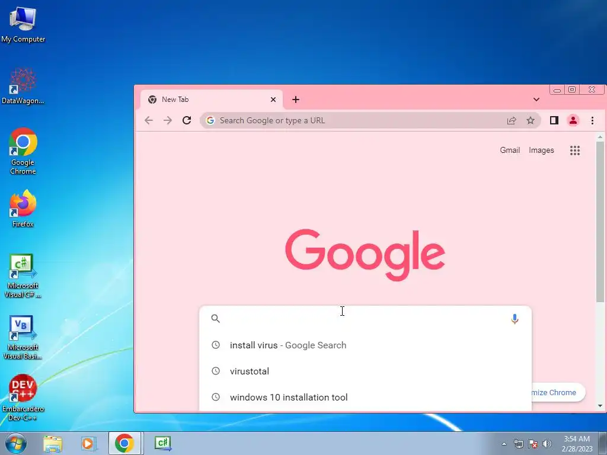Click the scrollbar down arrow
Image resolution: width=607 pixels, height=455 pixels.
(x=600, y=406)
